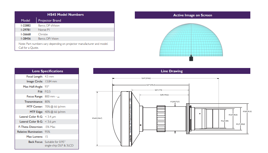
Task: Select the single-chip DLP & 3LCD text
Action: tap(59, 145)
